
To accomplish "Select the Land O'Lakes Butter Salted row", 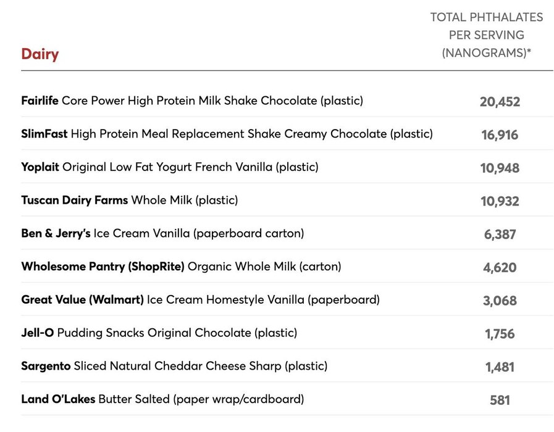I will pyautogui.click(x=287, y=399).
